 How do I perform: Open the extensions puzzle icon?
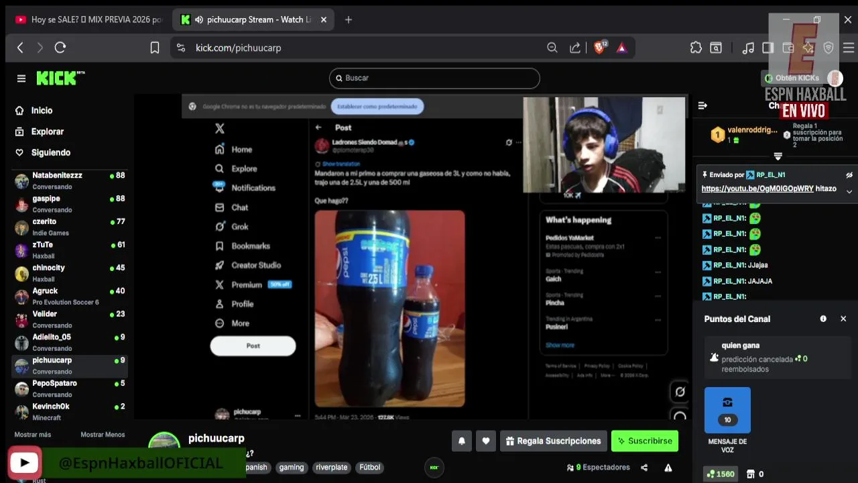click(x=696, y=48)
